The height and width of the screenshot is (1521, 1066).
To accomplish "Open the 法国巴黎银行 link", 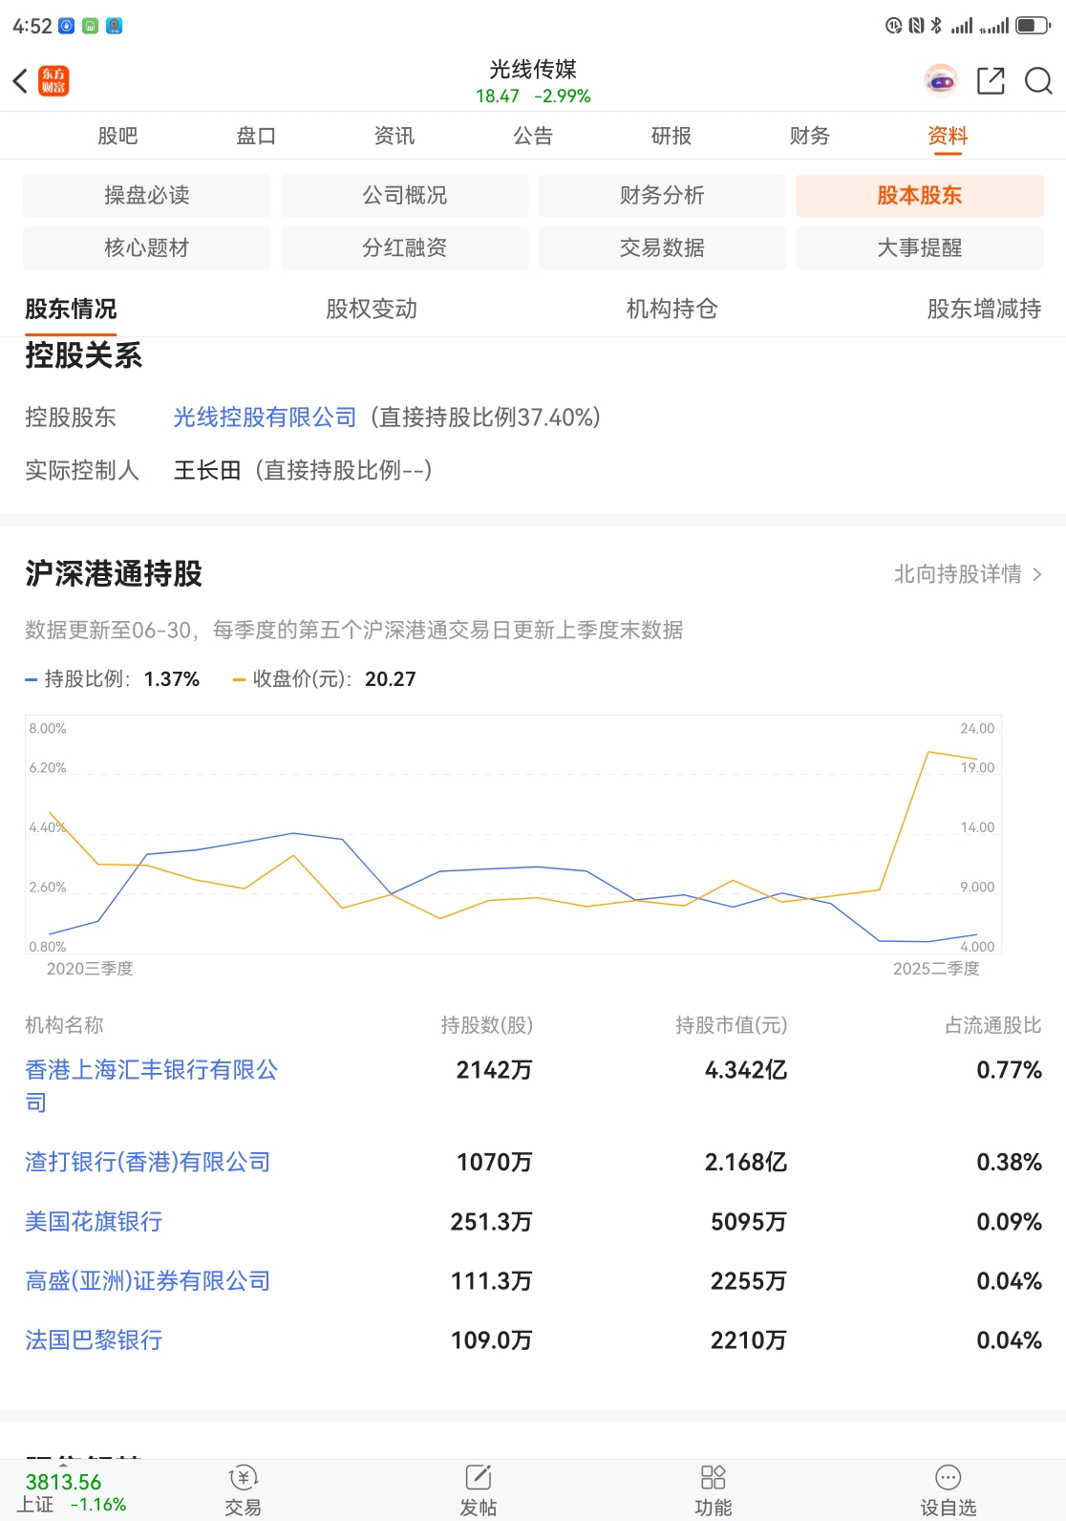I will (94, 1339).
